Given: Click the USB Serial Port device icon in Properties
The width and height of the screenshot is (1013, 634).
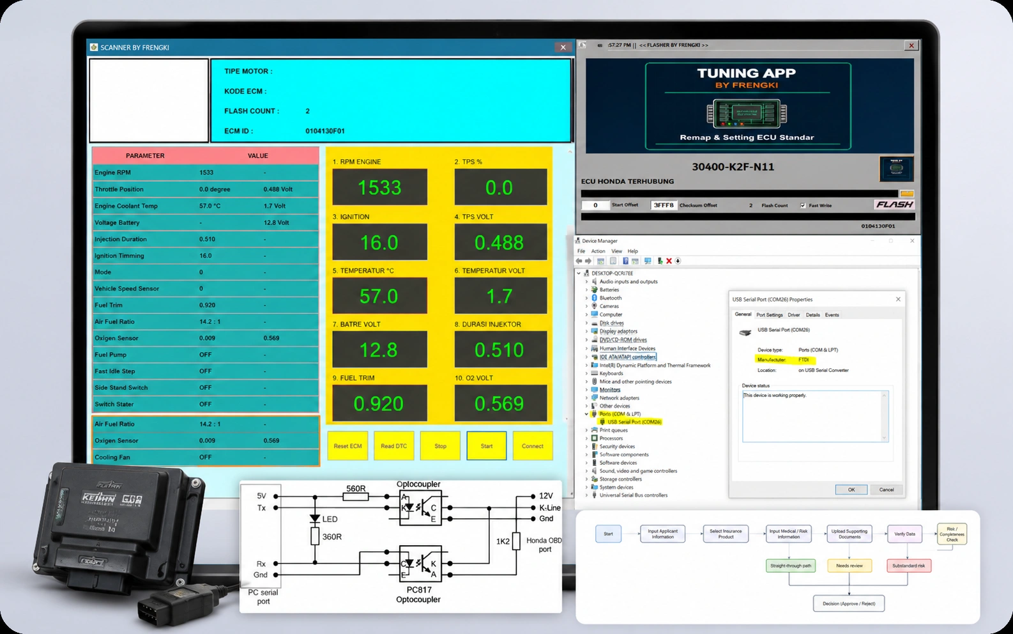Looking at the screenshot, I should click(745, 332).
